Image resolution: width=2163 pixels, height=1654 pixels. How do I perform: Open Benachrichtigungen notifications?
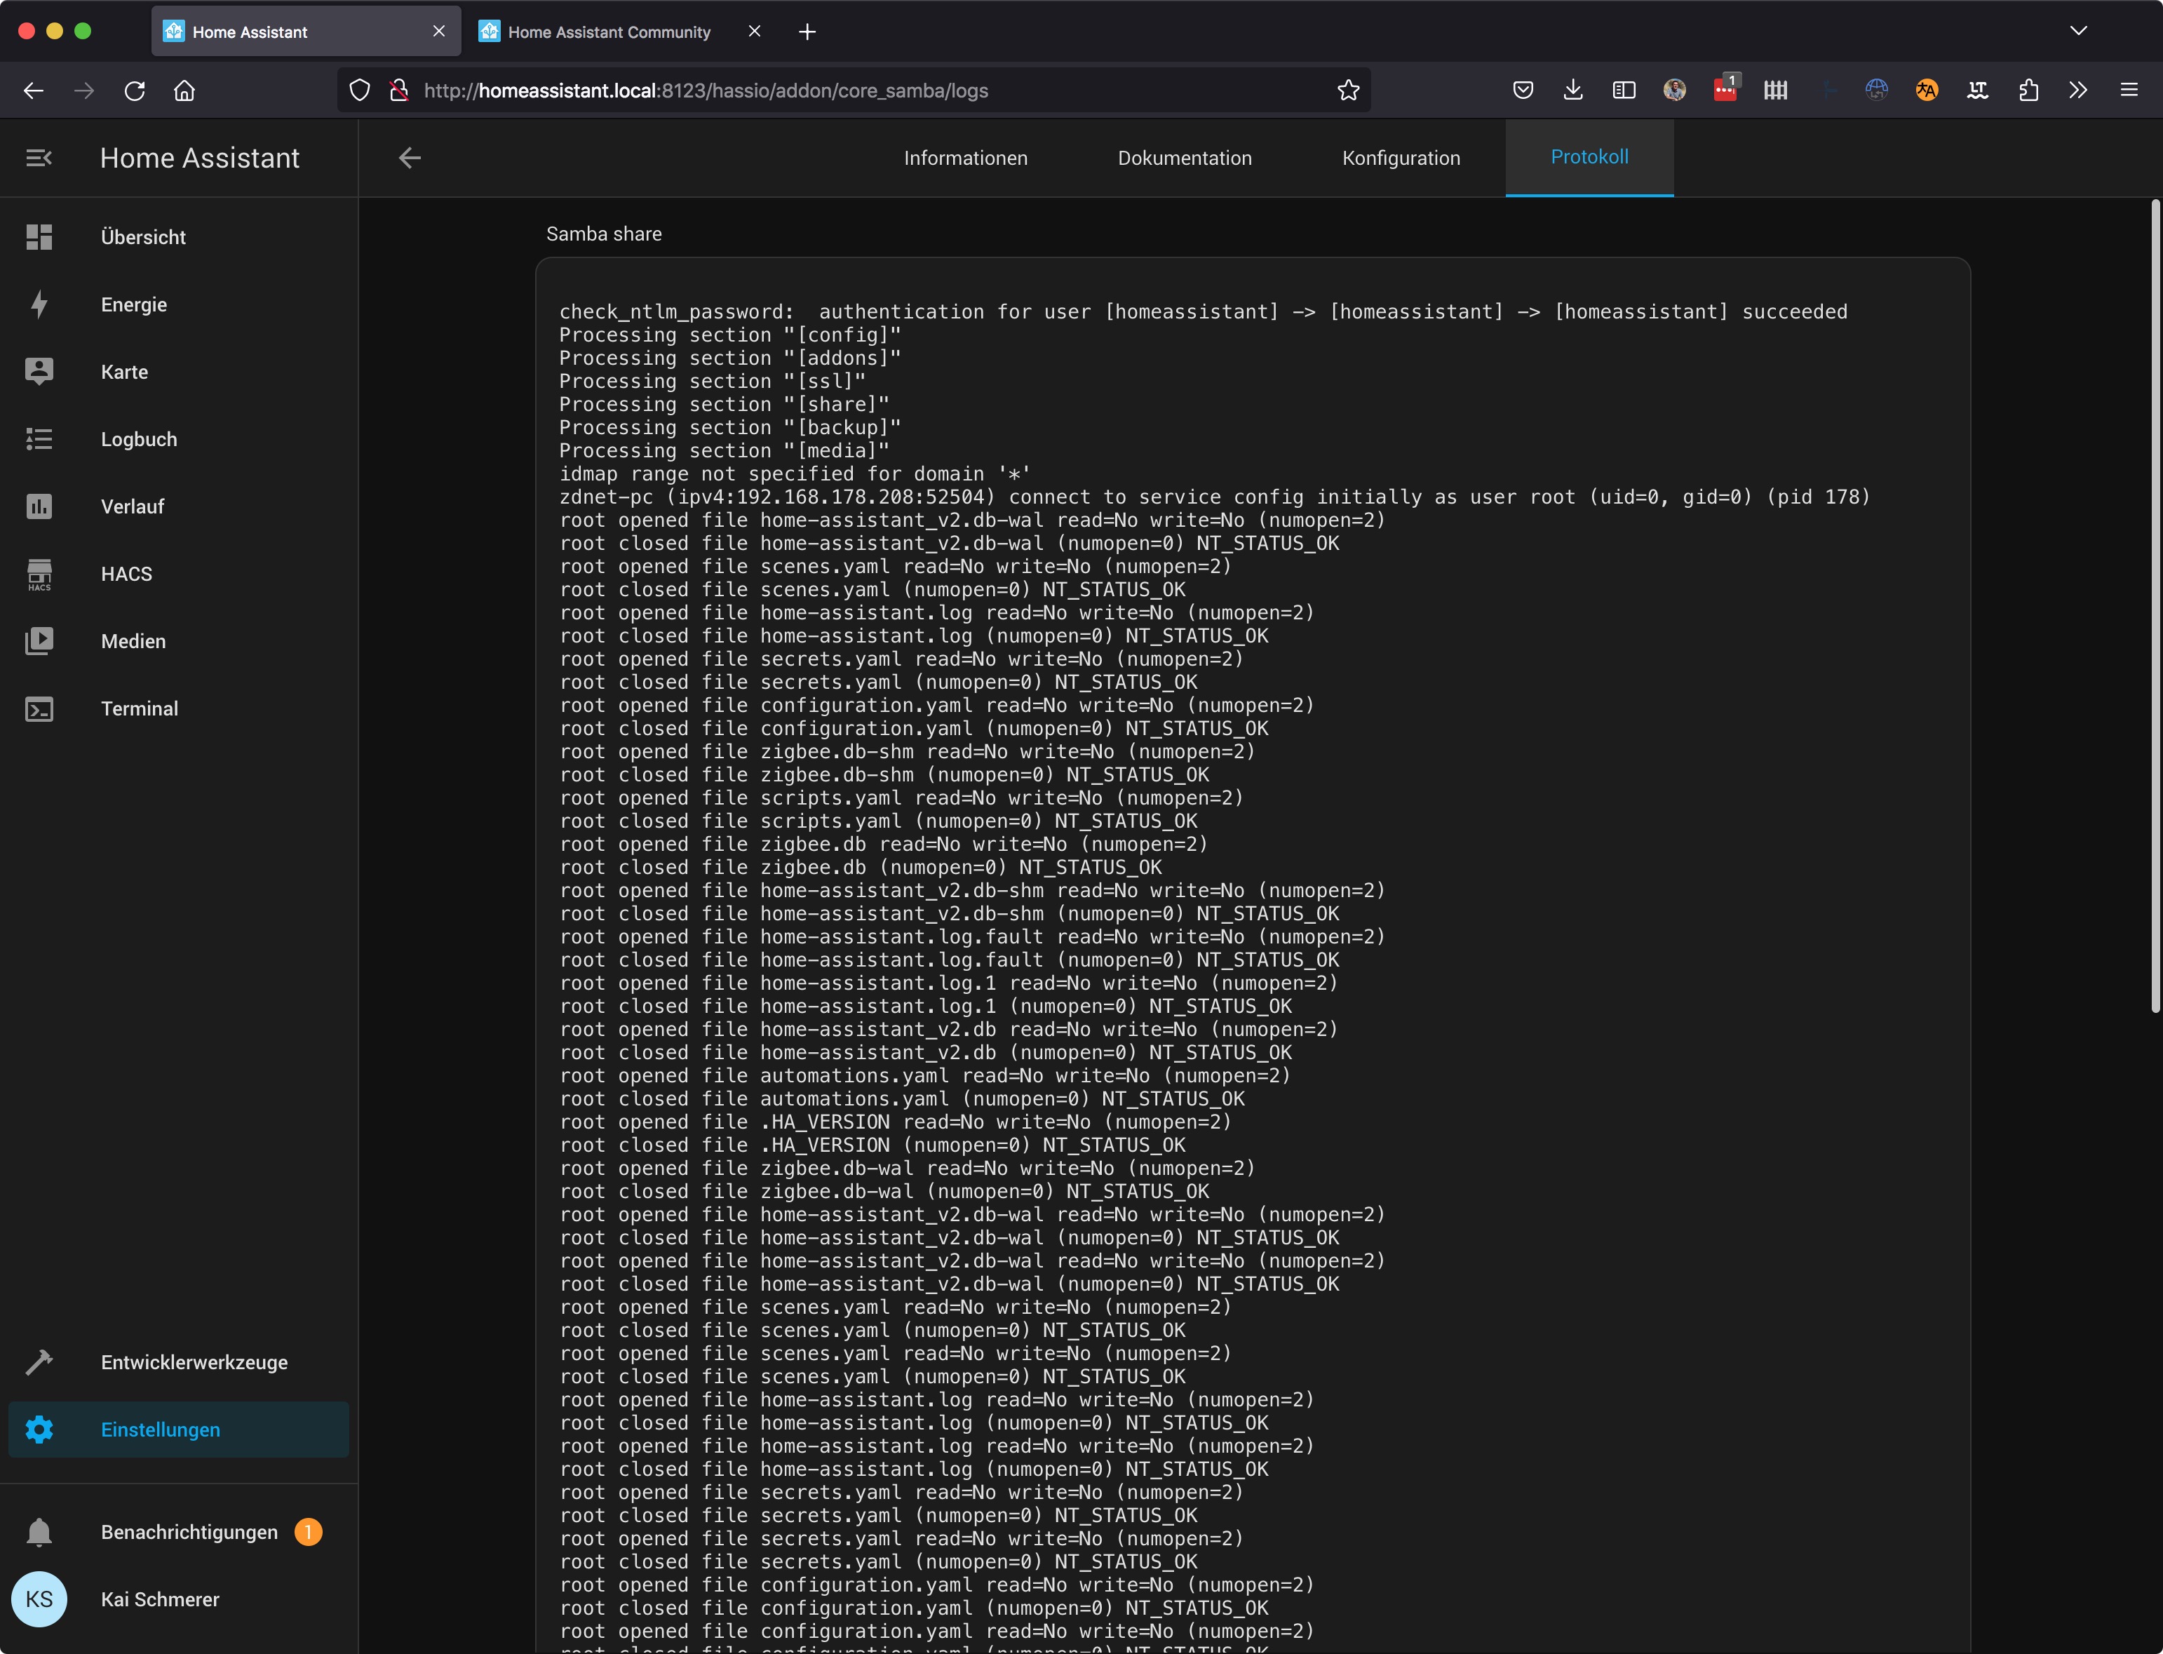pyautogui.click(x=188, y=1532)
